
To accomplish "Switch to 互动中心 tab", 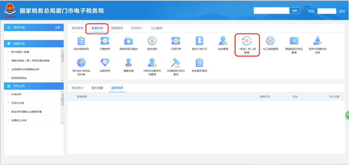I will (137, 28).
